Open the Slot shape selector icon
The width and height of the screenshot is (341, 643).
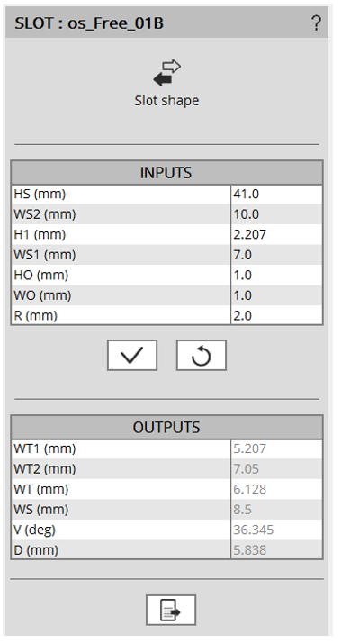(x=166, y=73)
